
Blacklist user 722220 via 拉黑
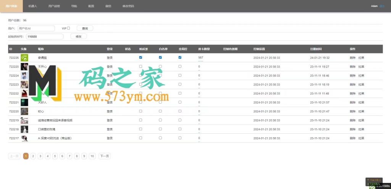[361, 111]
